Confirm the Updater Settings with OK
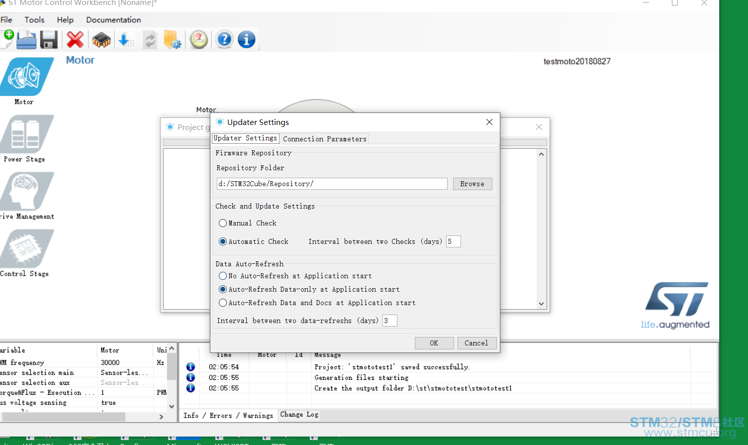Viewport: 748px width, 445px height. 434,343
